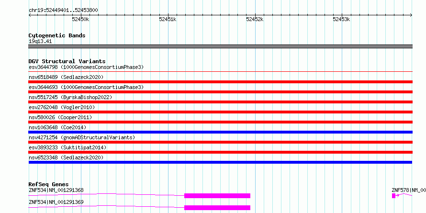
Task: Click the blue bar under nsv1063648
Action: [220, 132]
